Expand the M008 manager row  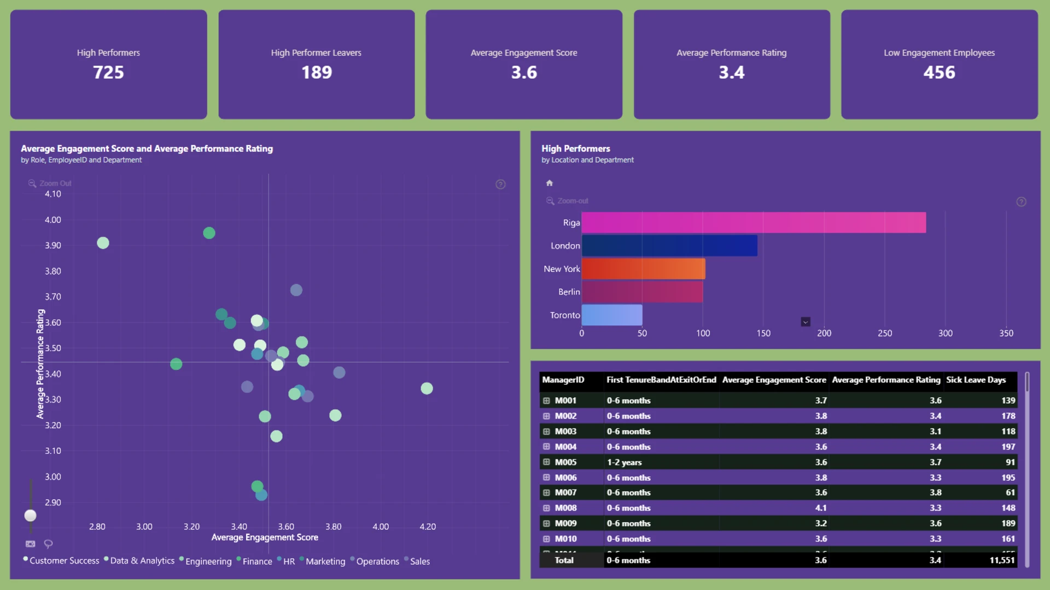[546, 508]
